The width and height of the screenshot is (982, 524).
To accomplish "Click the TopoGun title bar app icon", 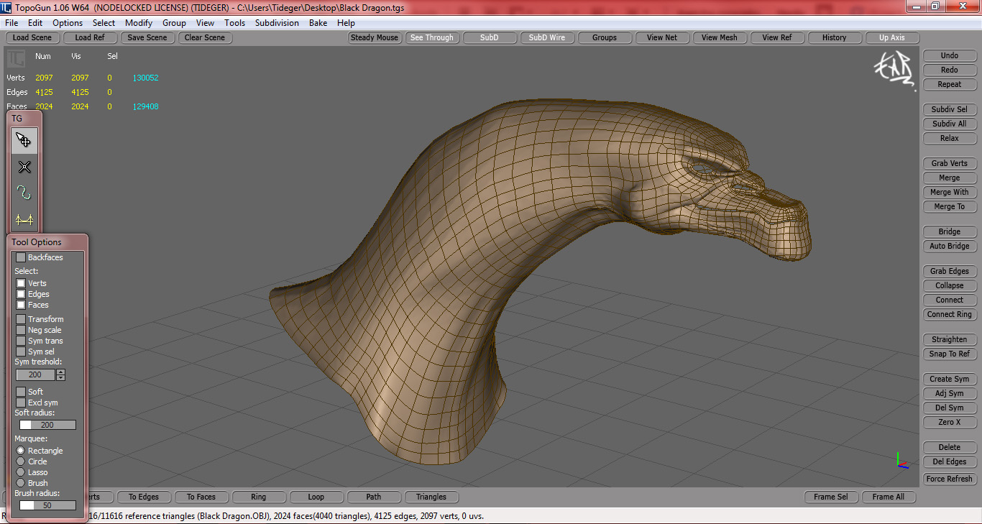I will [x=7, y=6].
